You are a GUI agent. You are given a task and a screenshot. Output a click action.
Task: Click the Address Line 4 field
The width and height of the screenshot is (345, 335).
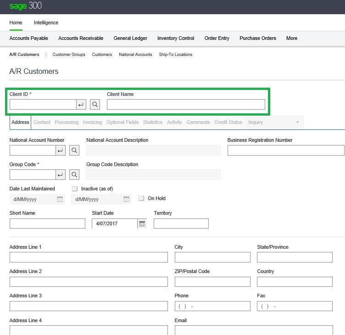[89, 330]
